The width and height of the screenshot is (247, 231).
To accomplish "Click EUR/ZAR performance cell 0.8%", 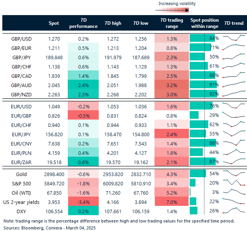I will (x=83, y=161).
